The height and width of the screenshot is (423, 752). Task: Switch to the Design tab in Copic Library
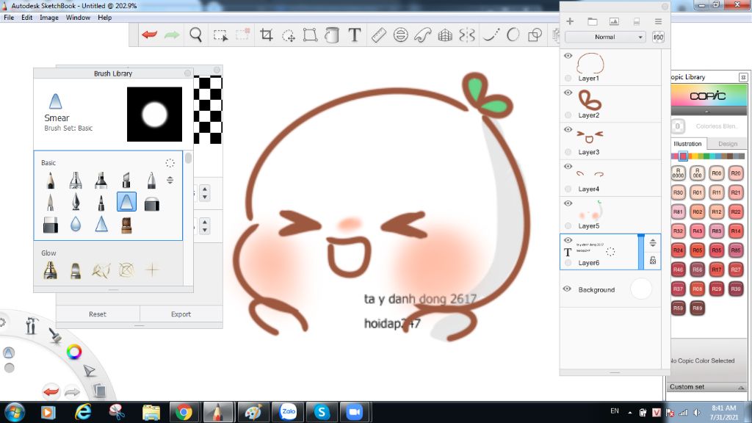click(728, 143)
